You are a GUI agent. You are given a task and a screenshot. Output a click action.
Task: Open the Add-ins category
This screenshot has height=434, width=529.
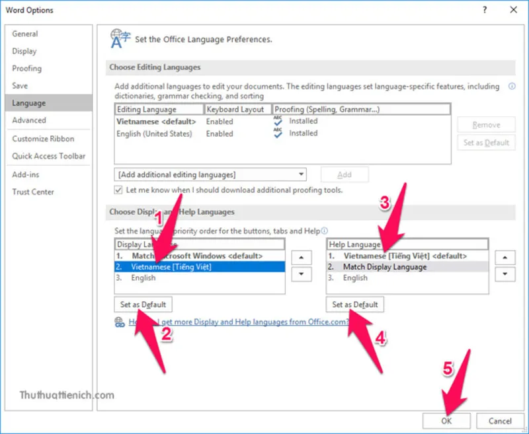(48, 174)
